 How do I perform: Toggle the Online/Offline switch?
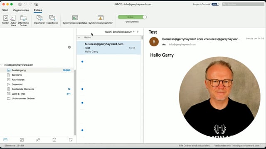point(132,17)
